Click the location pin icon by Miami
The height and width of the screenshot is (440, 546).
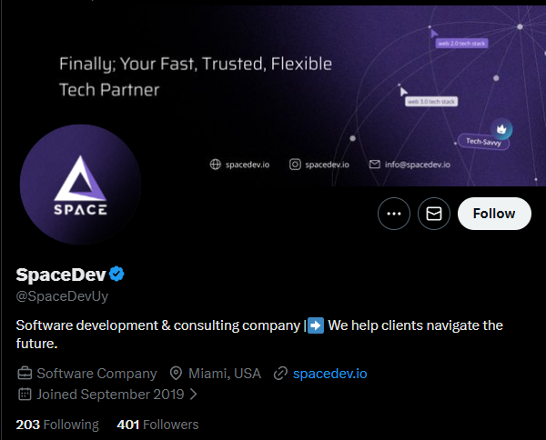176,374
